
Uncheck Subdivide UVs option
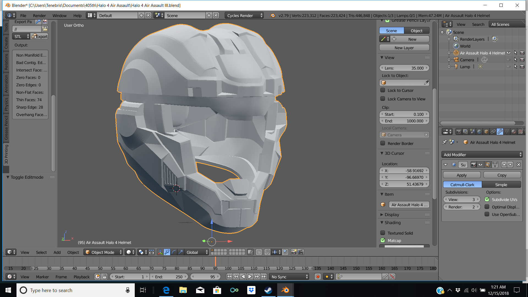487,199
